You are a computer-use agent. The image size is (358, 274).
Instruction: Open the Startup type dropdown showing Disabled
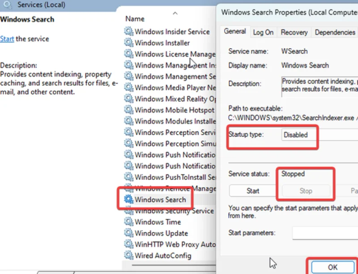[320, 135]
